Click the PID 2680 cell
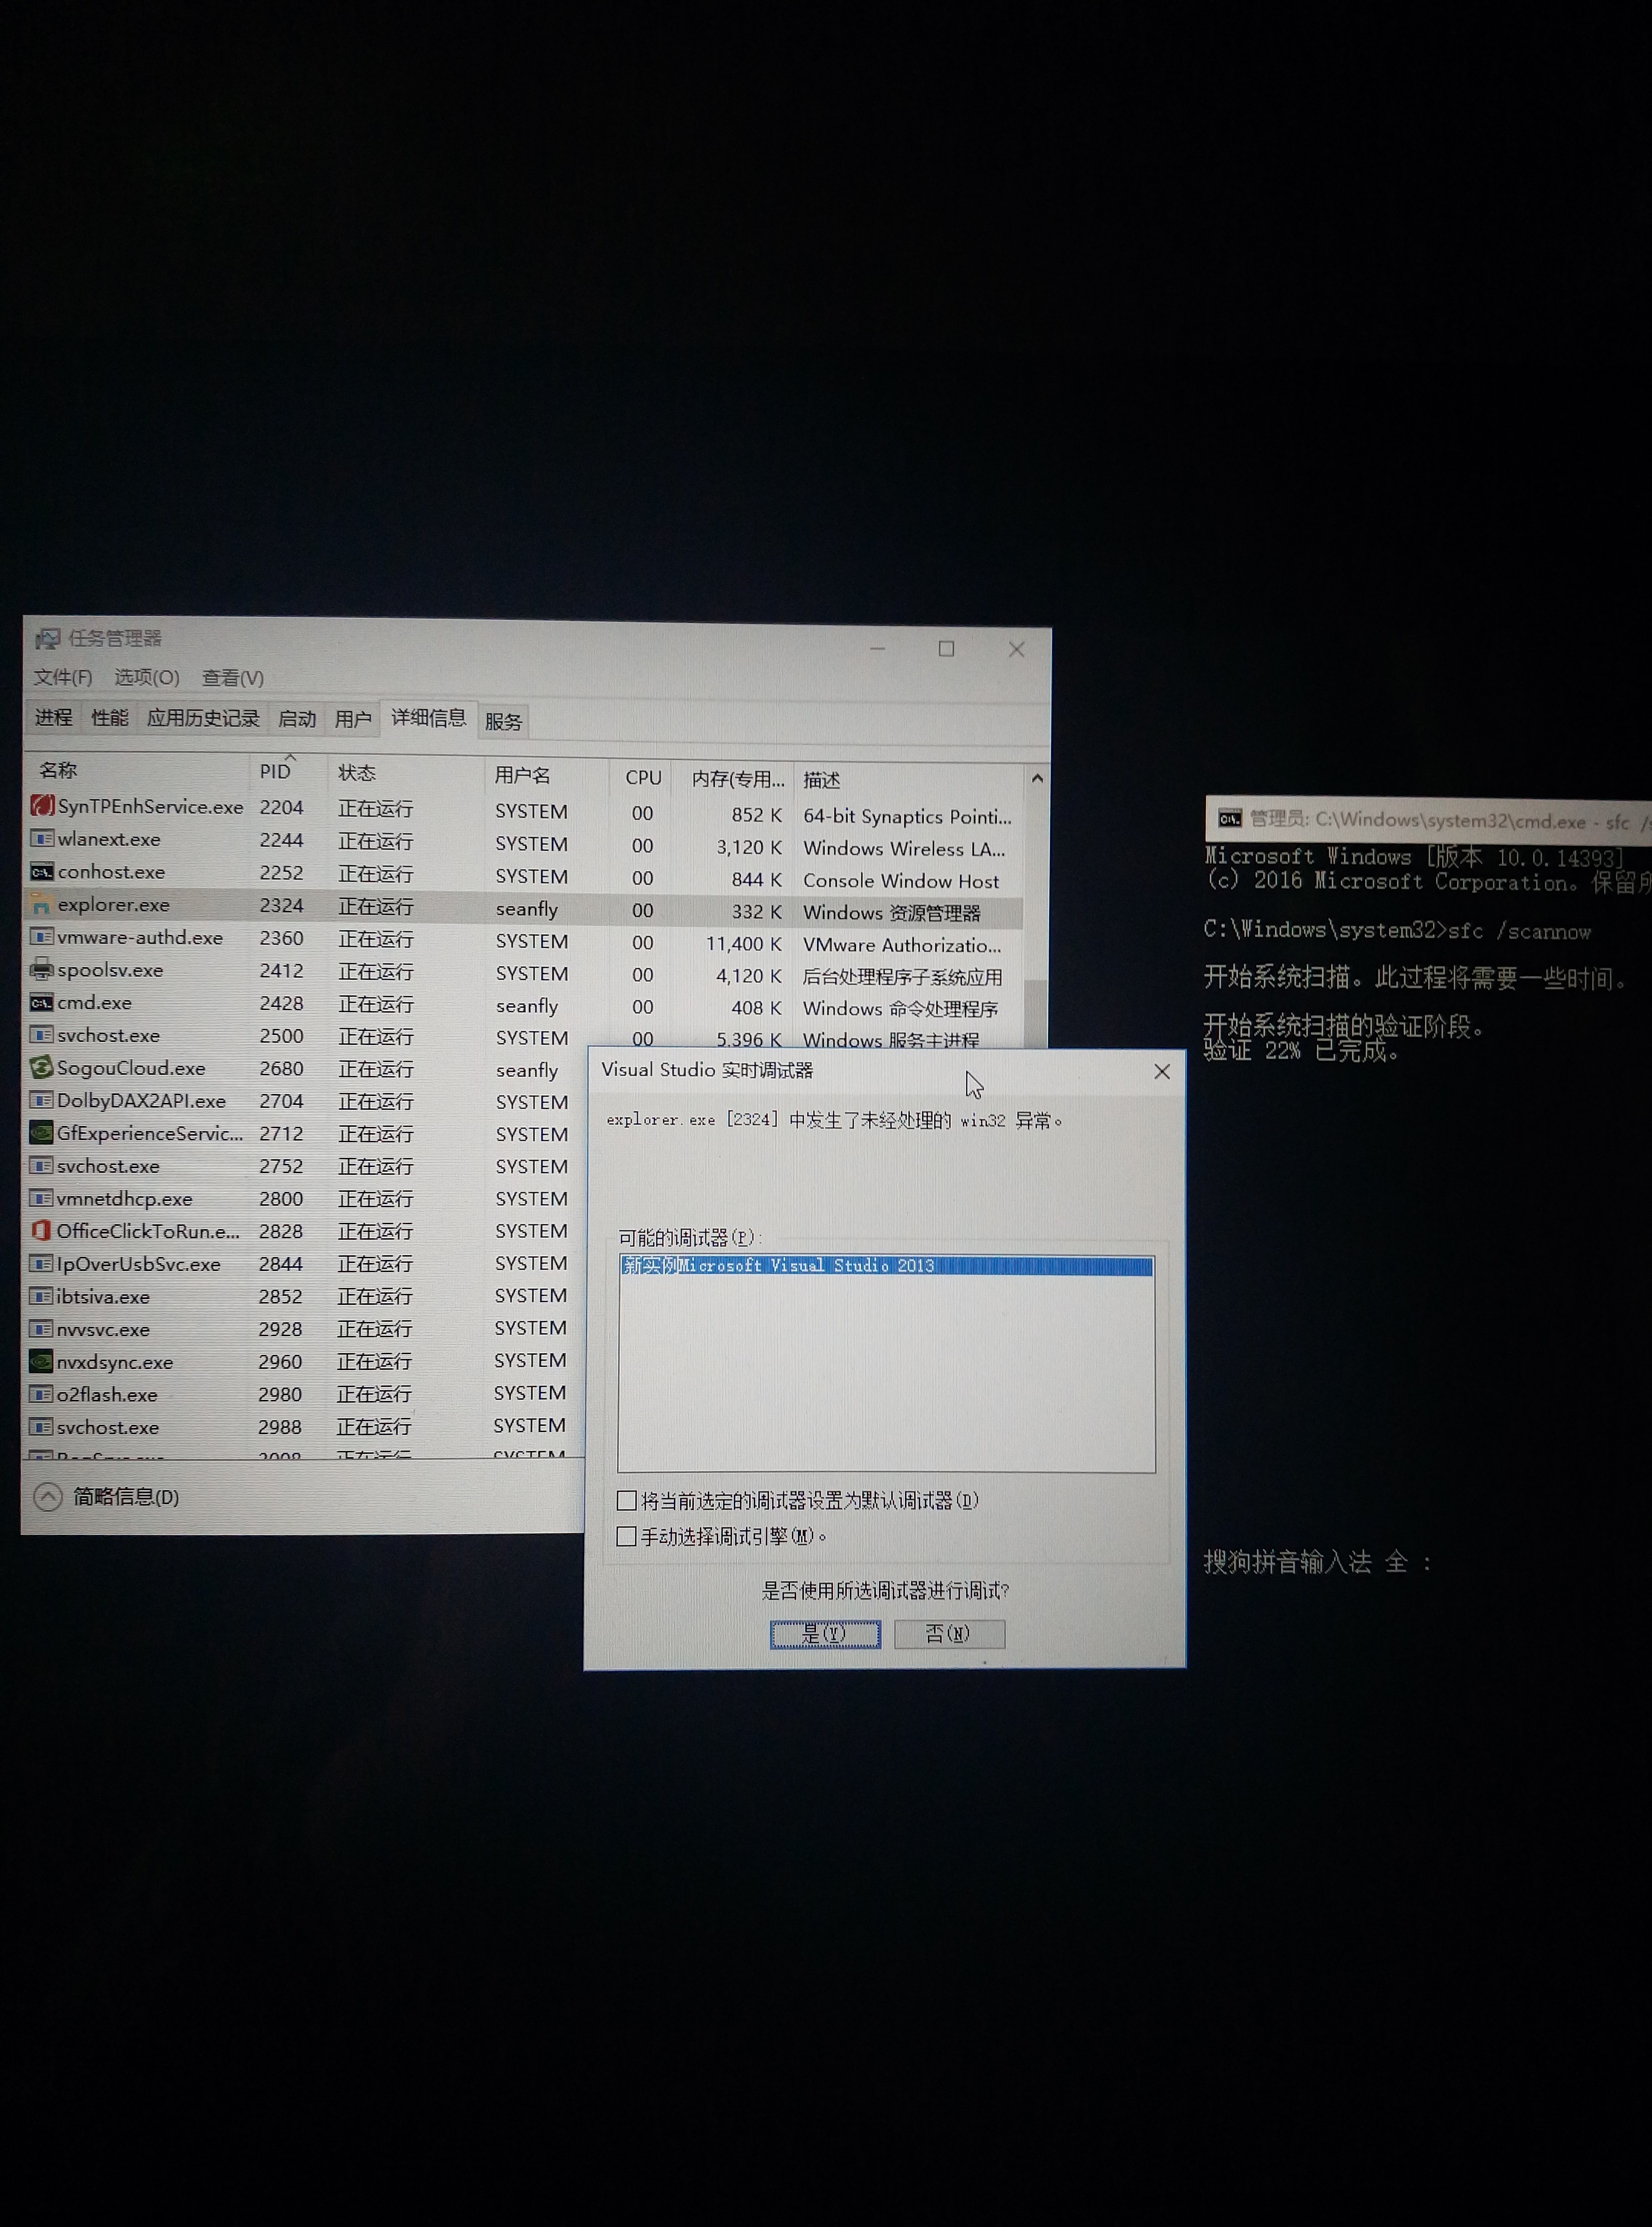 pyautogui.click(x=281, y=1068)
